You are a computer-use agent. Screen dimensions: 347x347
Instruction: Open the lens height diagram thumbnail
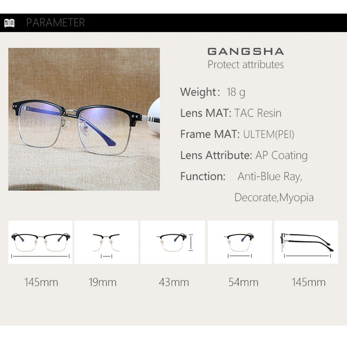173,242
